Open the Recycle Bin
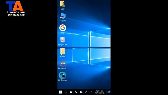This screenshot has width=168, height=95. coord(63,40)
